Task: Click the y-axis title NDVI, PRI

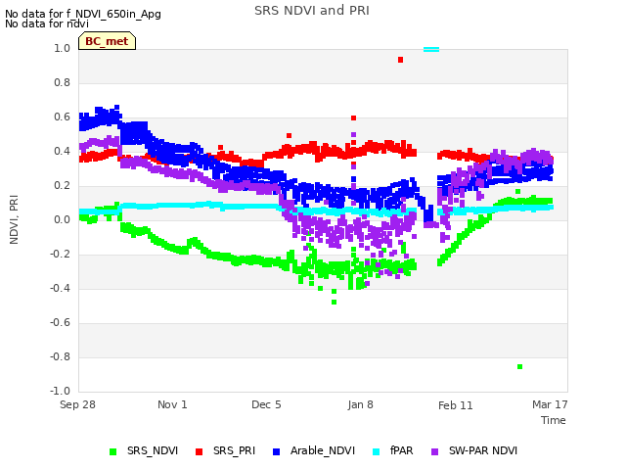Action: click(x=14, y=219)
